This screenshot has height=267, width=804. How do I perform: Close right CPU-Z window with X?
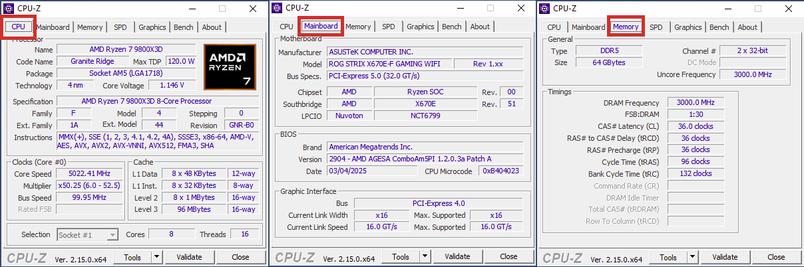click(789, 9)
